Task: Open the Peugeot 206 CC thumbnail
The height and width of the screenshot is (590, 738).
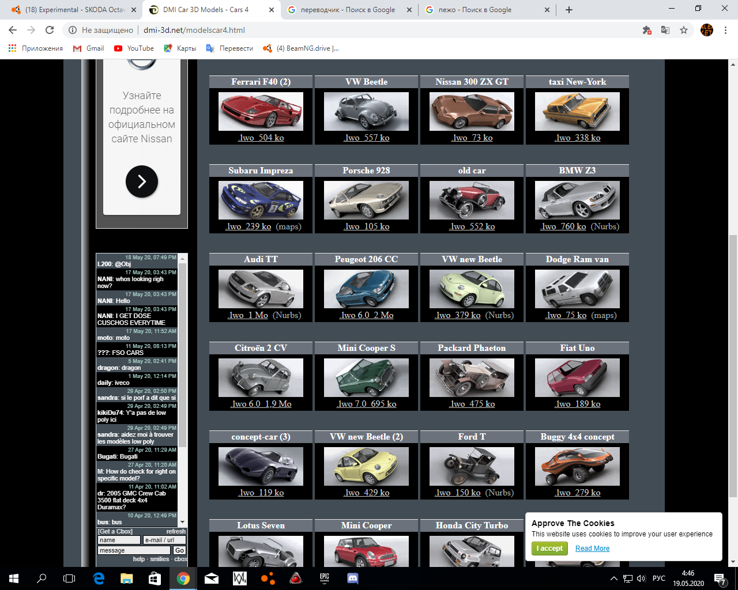Action: pyautogui.click(x=367, y=289)
